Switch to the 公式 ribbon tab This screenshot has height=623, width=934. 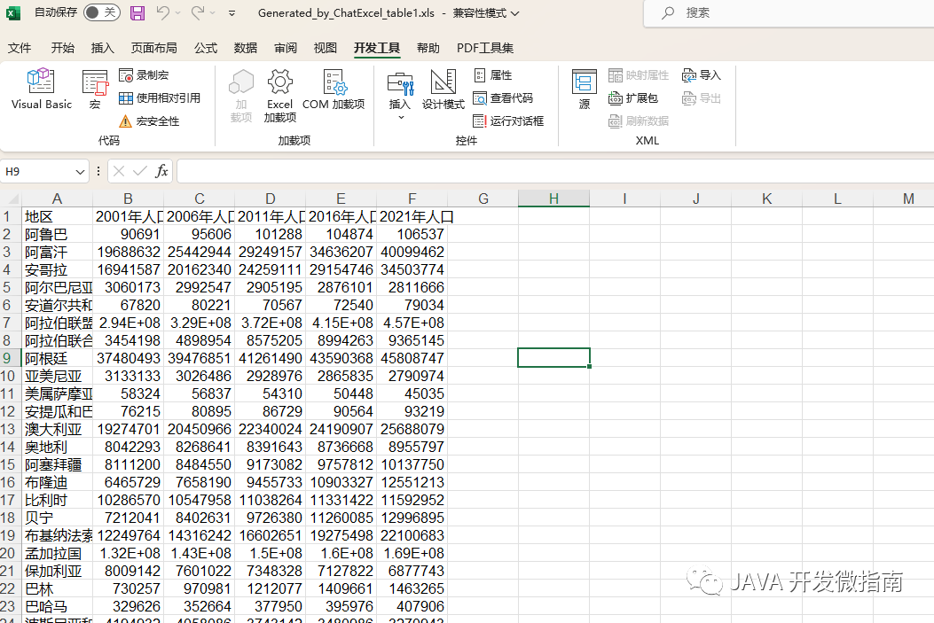pos(206,48)
